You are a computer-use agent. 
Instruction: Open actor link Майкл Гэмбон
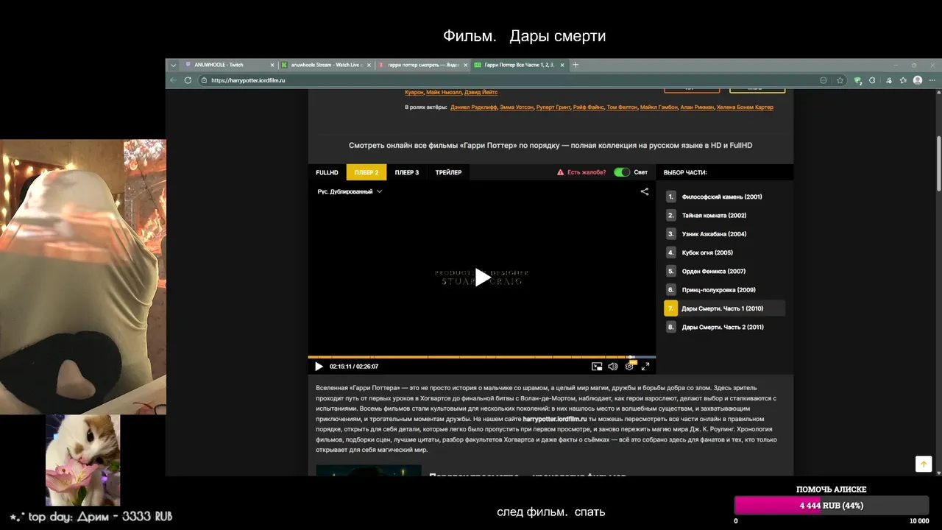(x=658, y=107)
